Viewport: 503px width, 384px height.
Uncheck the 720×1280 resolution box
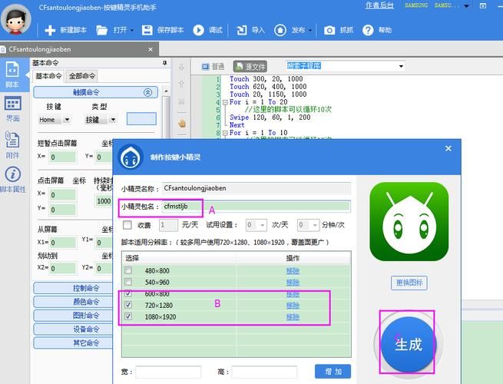point(128,305)
